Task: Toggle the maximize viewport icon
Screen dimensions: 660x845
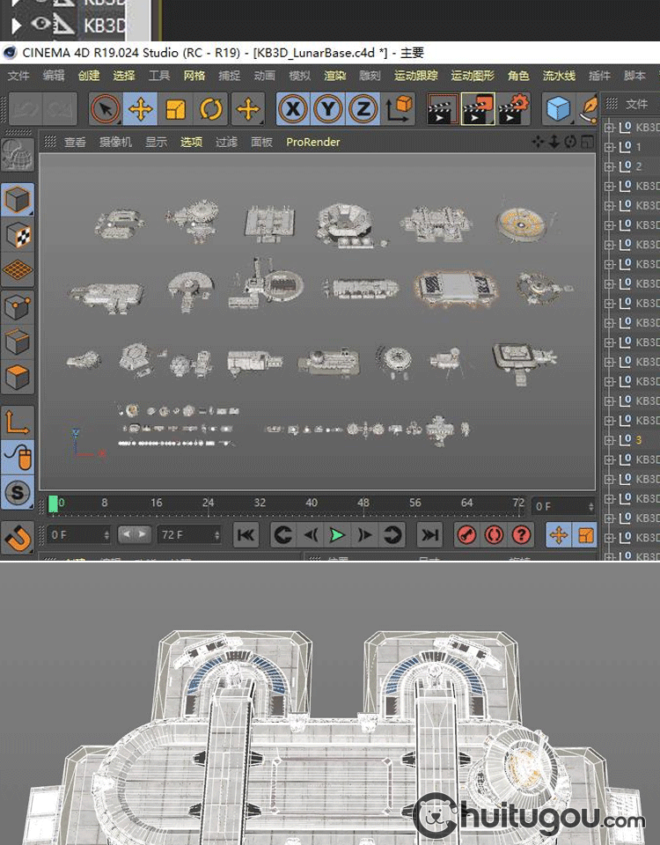Action: (587, 142)
